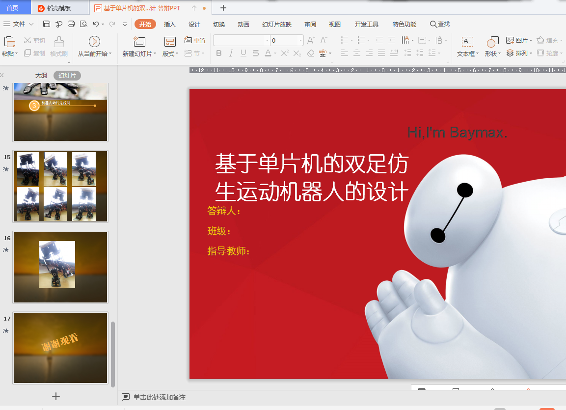
Task: Toggle Bold formatting
Action: 219,54
